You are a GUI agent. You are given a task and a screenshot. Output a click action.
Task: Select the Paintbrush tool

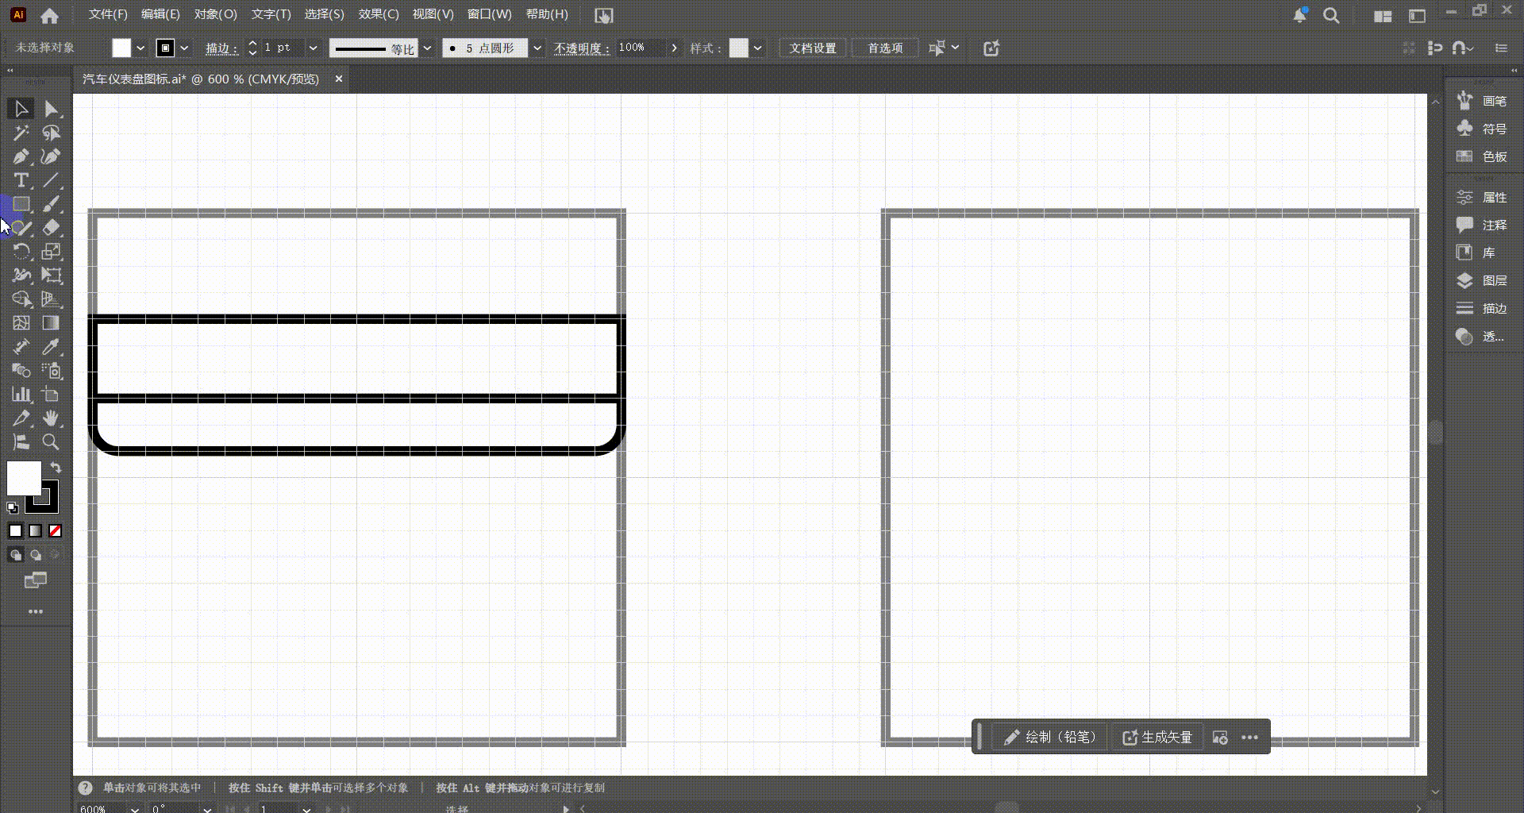51,204
